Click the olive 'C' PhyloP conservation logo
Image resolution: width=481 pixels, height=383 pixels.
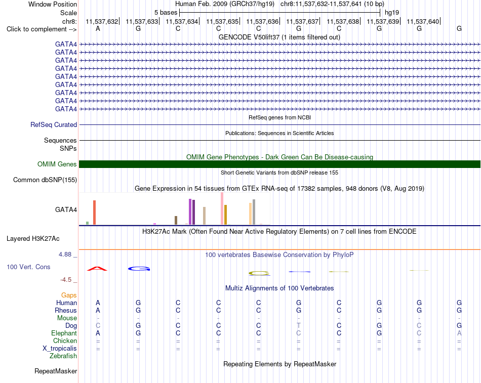[259, 273]
